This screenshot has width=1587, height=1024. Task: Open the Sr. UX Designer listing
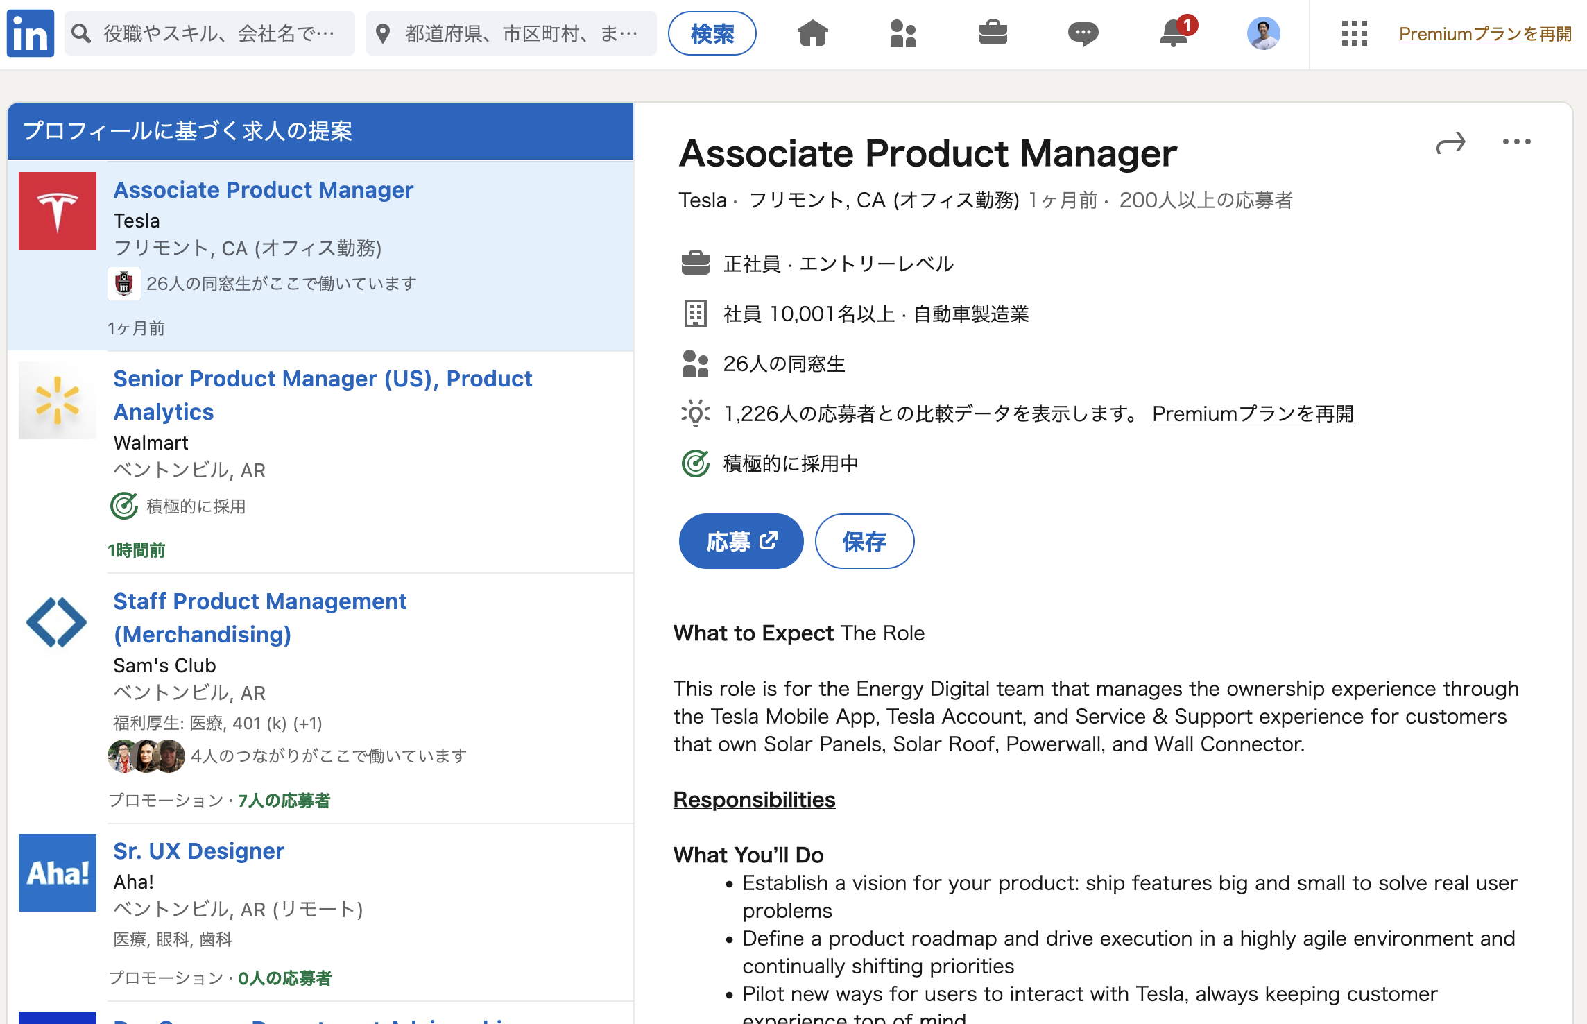coord(198,851)
